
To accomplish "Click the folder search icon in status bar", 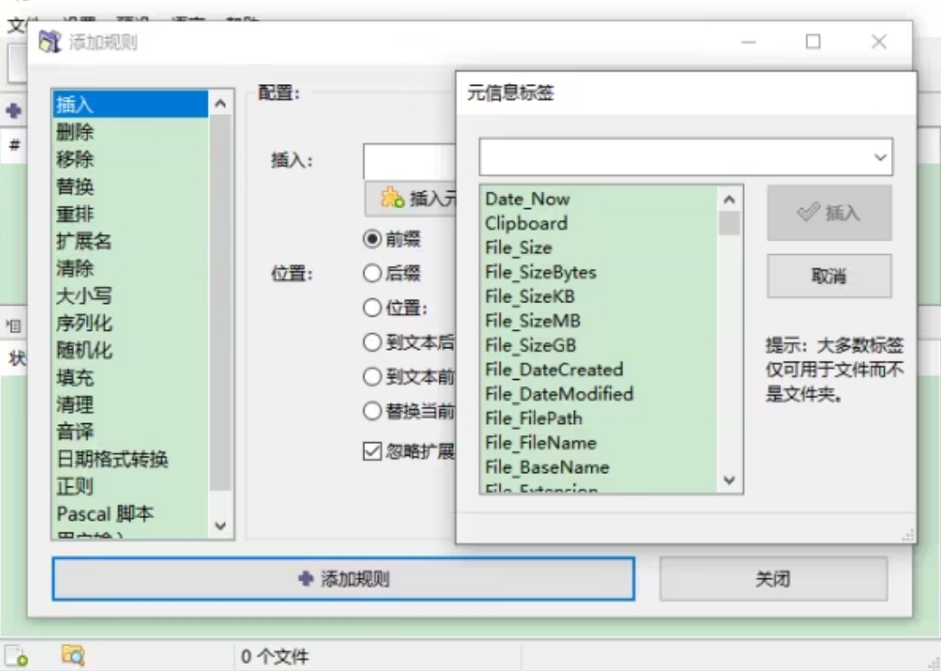I will (x=73, y=656).
